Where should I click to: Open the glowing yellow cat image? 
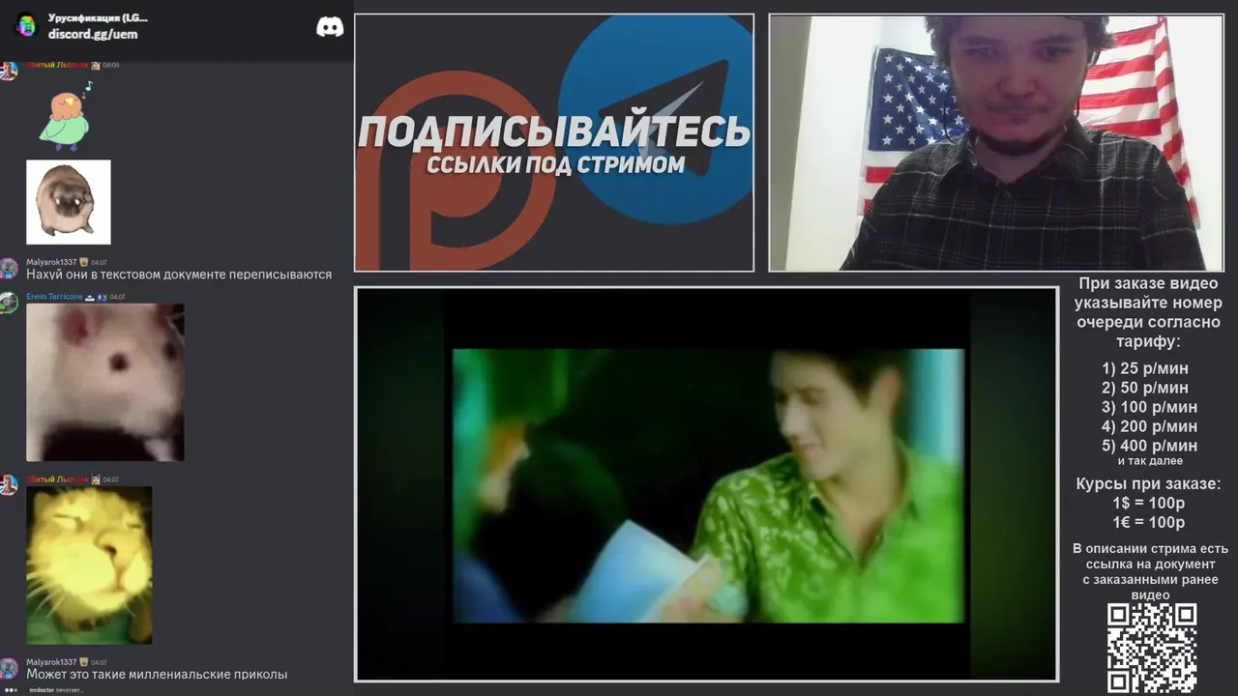coord(89,565)
